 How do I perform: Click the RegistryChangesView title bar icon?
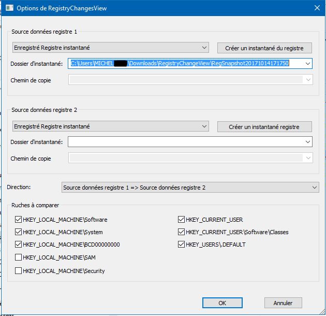[x=9, y=8]
